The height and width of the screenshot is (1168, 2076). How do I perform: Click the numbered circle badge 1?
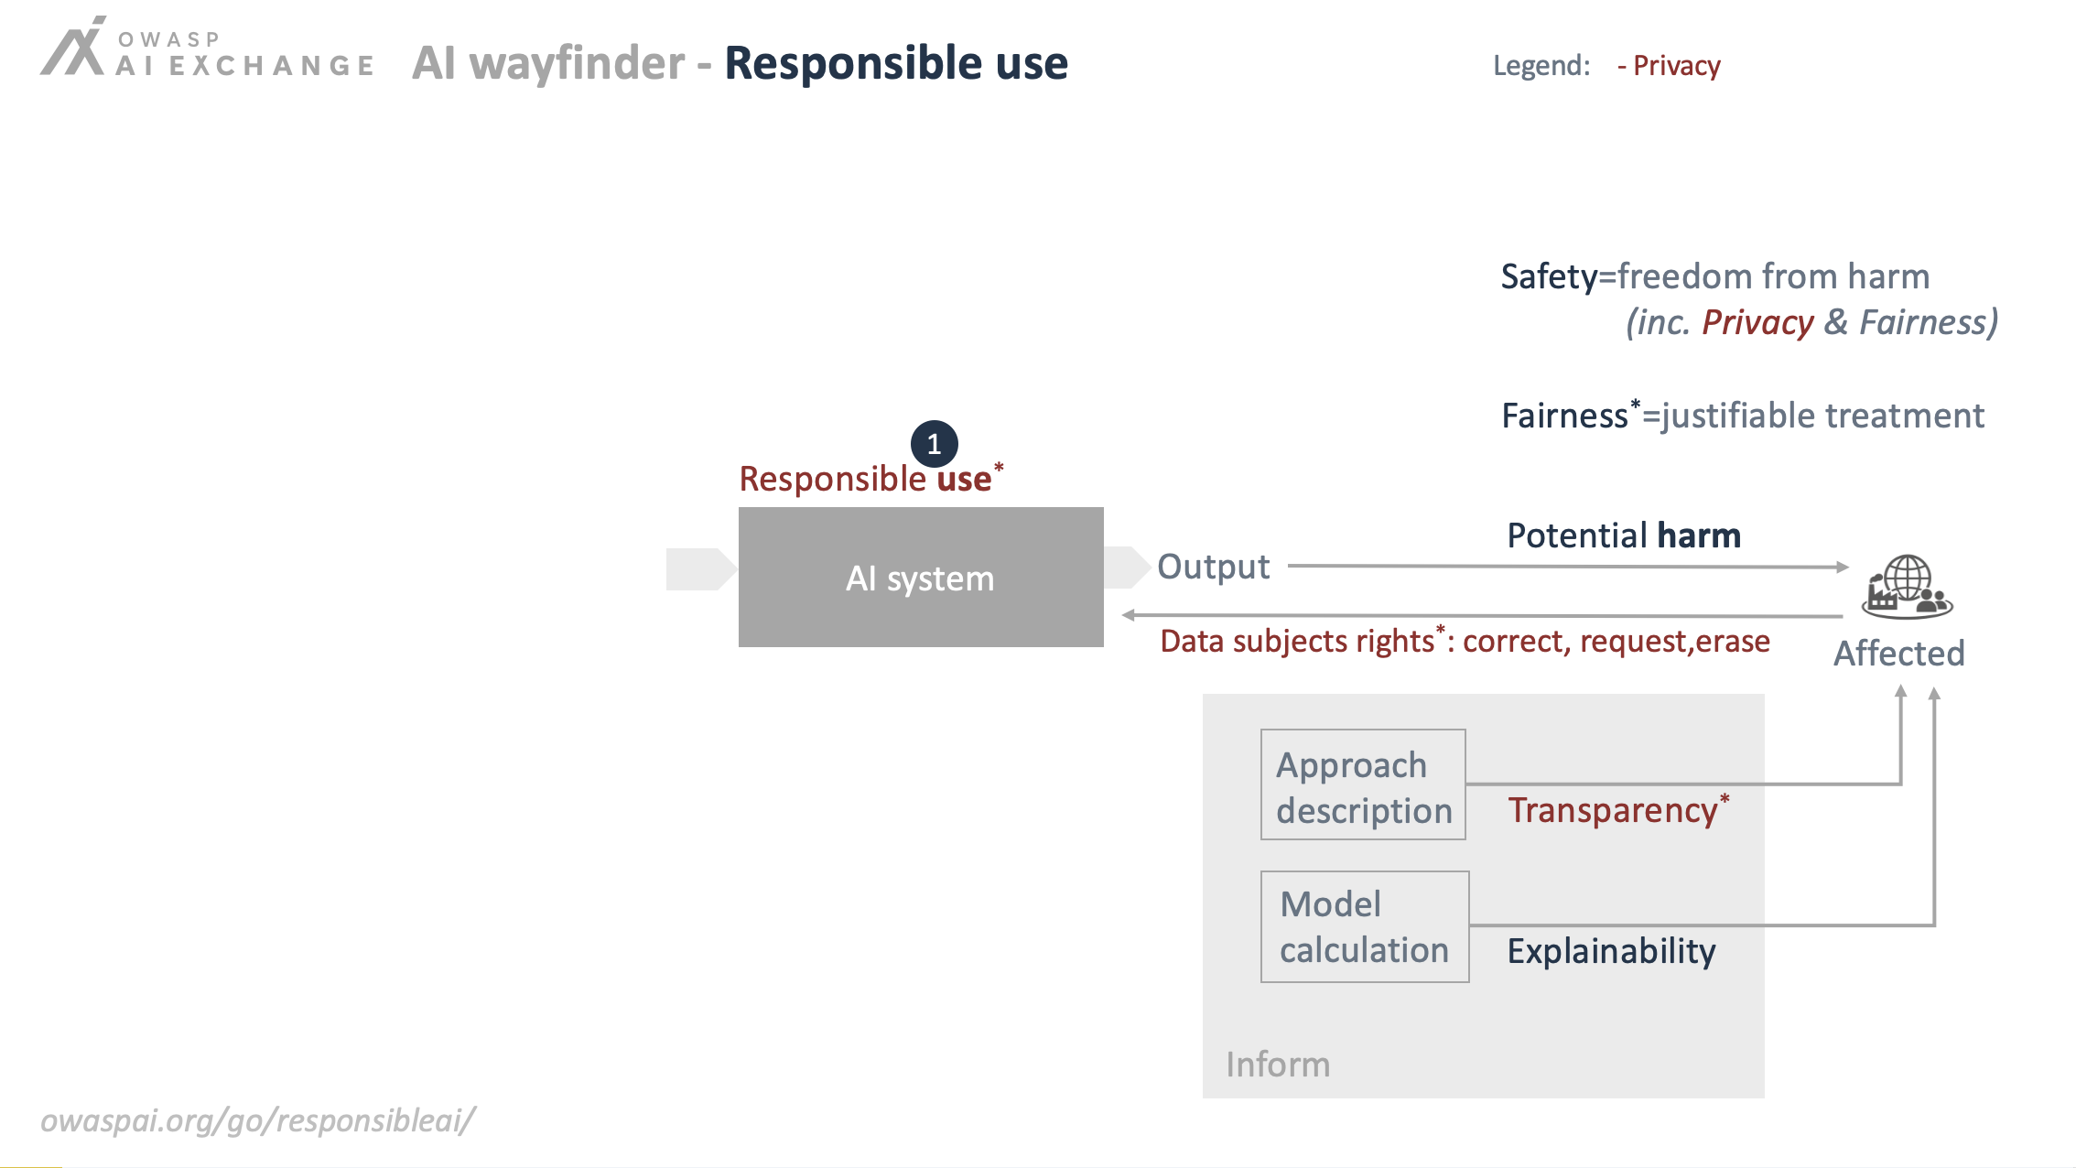tap(934, 444)
